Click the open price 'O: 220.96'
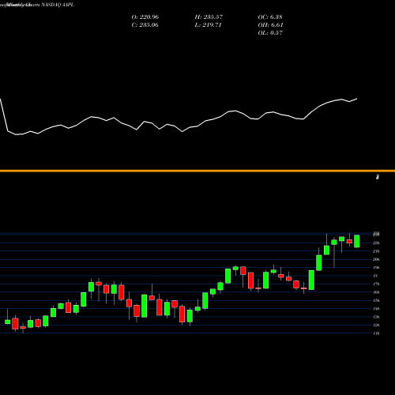Image resolution: width=395 pixels, height=395 pixels. 145,17
